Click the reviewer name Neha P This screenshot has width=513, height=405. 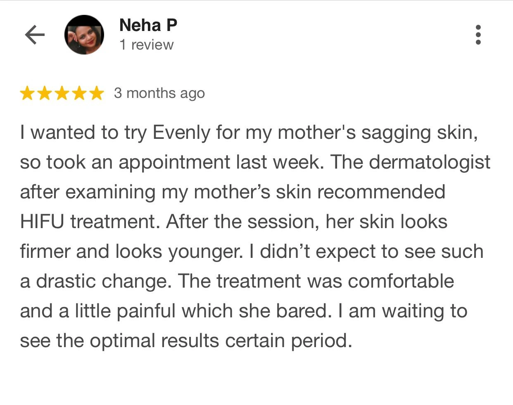click(148, 25)
